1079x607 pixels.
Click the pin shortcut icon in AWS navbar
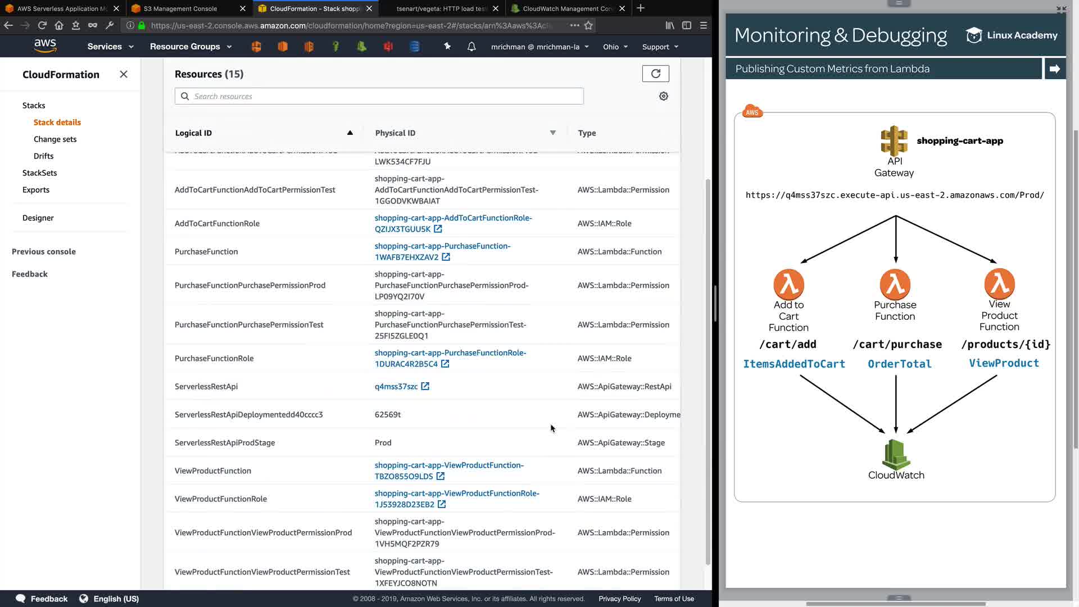[x=447, y=47]
